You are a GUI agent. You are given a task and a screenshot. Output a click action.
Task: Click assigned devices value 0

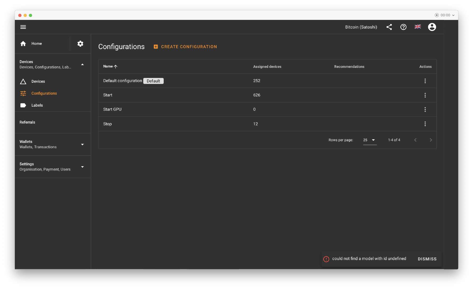(254, 109)
